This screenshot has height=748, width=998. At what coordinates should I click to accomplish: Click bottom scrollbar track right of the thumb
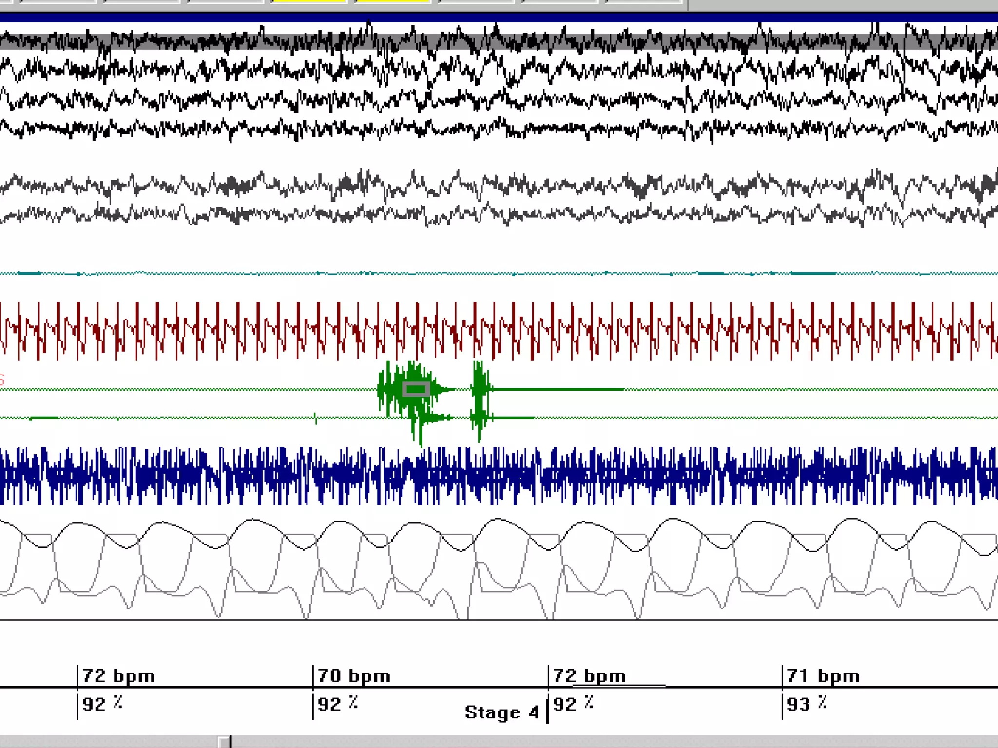coord(585,742)
